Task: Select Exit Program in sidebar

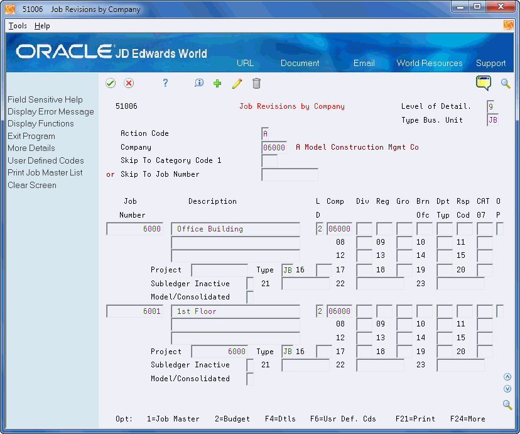Action: click(x=31, y=136)
